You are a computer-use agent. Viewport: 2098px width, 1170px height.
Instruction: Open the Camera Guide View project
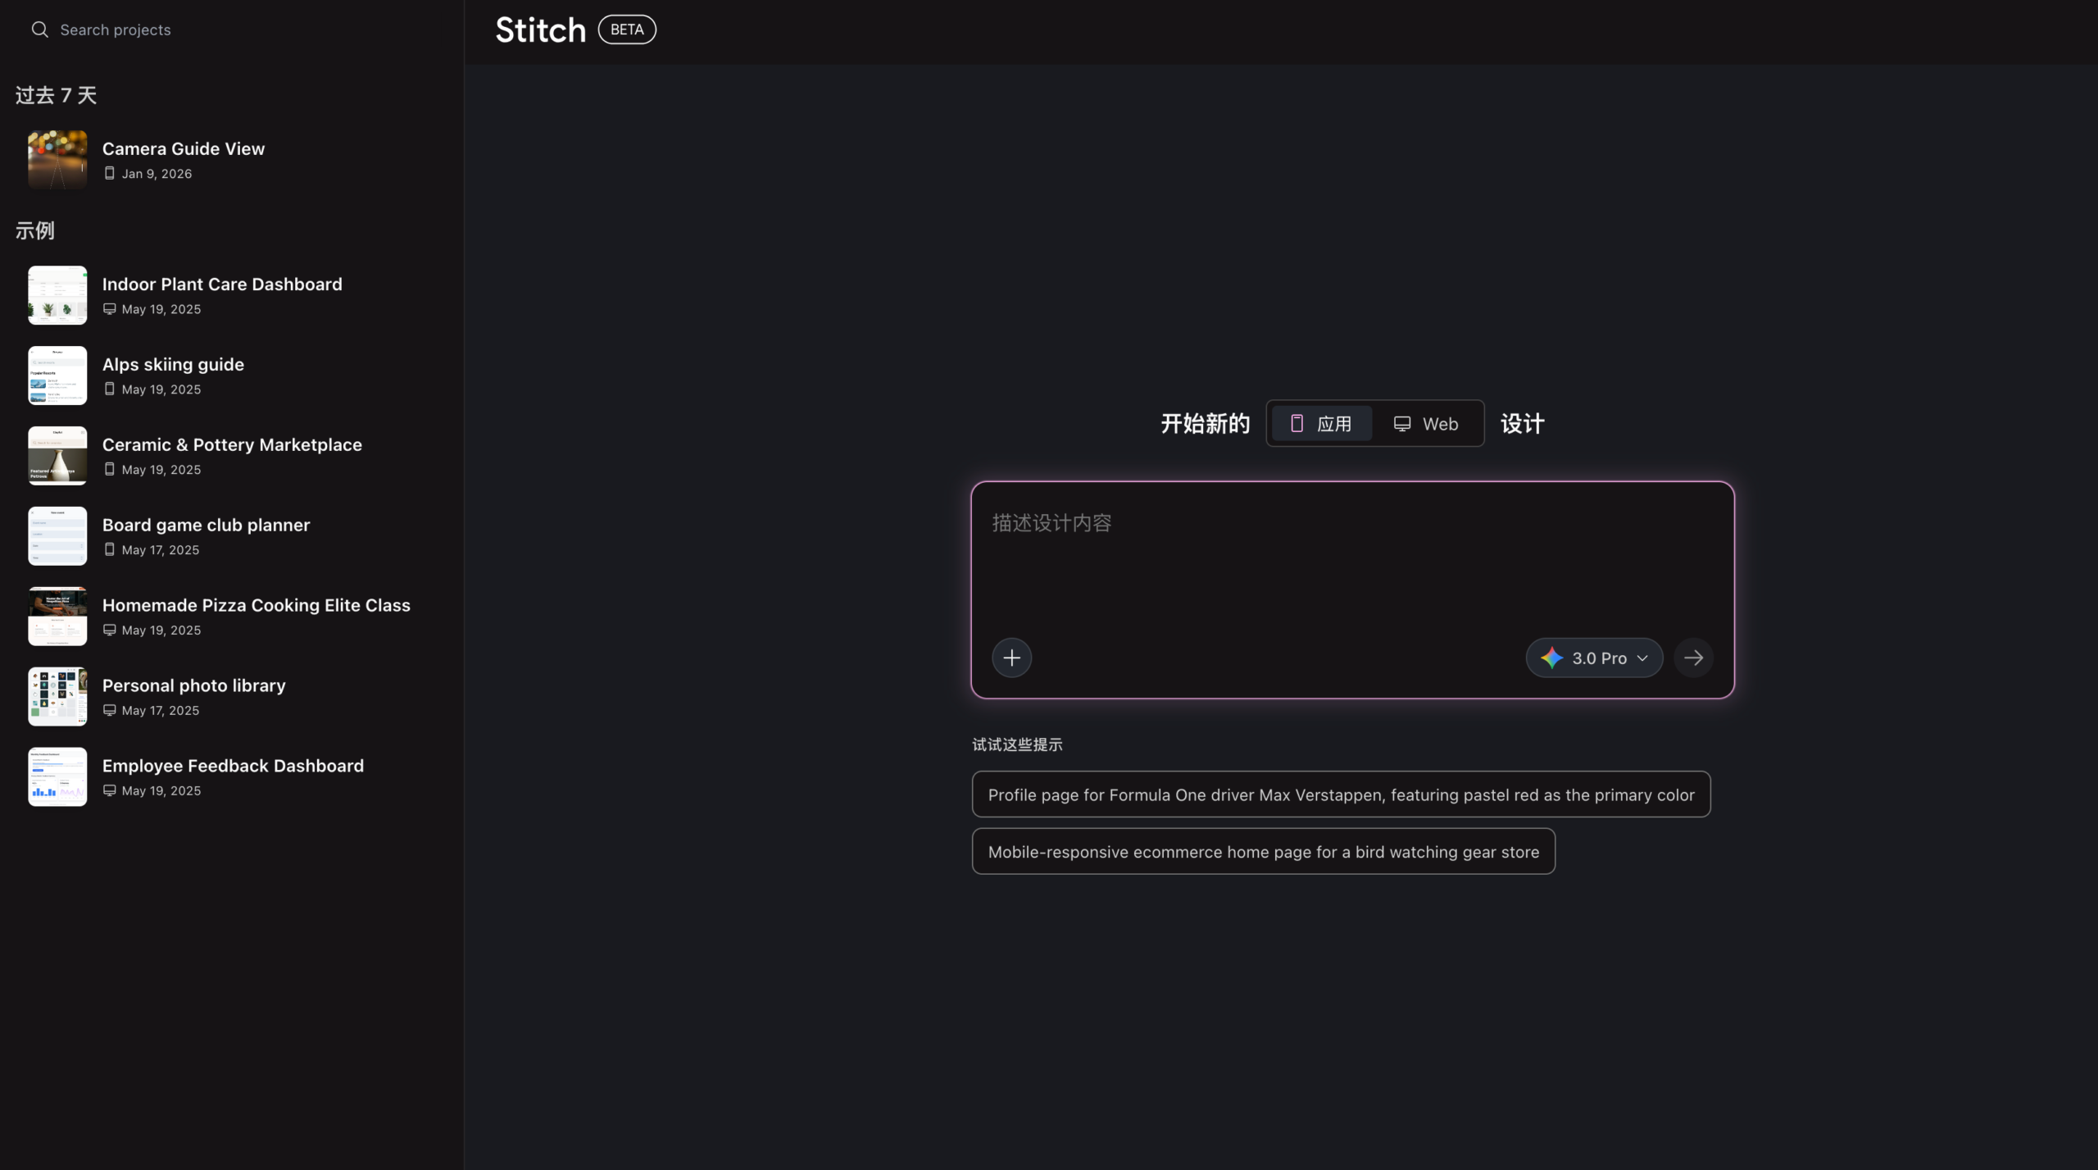coord(183,148)
